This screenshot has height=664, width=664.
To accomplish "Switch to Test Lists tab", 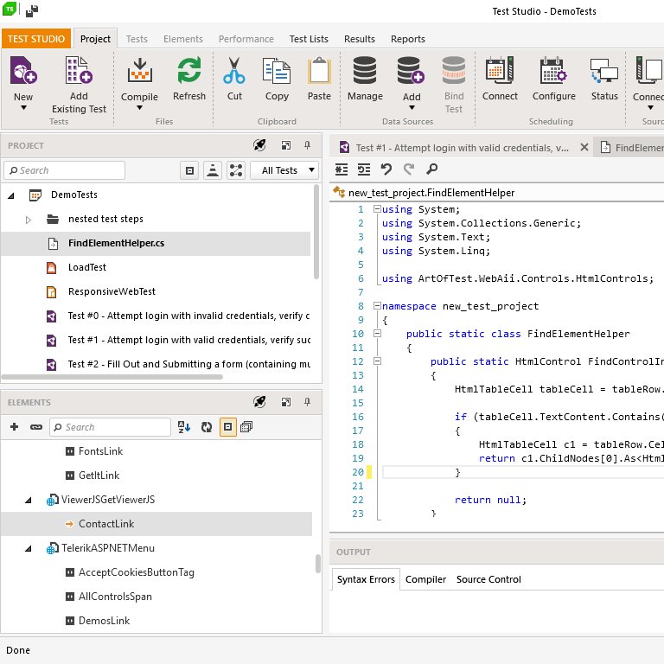I will coord(309,39).
